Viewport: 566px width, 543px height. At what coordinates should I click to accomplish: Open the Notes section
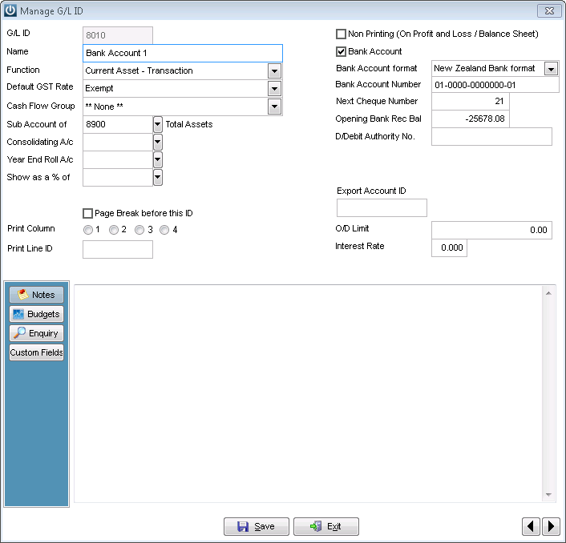point(36,295)
